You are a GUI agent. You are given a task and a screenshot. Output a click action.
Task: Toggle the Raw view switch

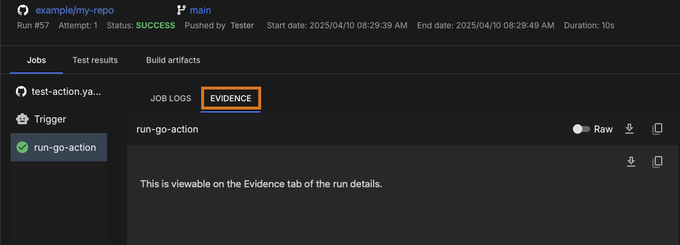581,129
